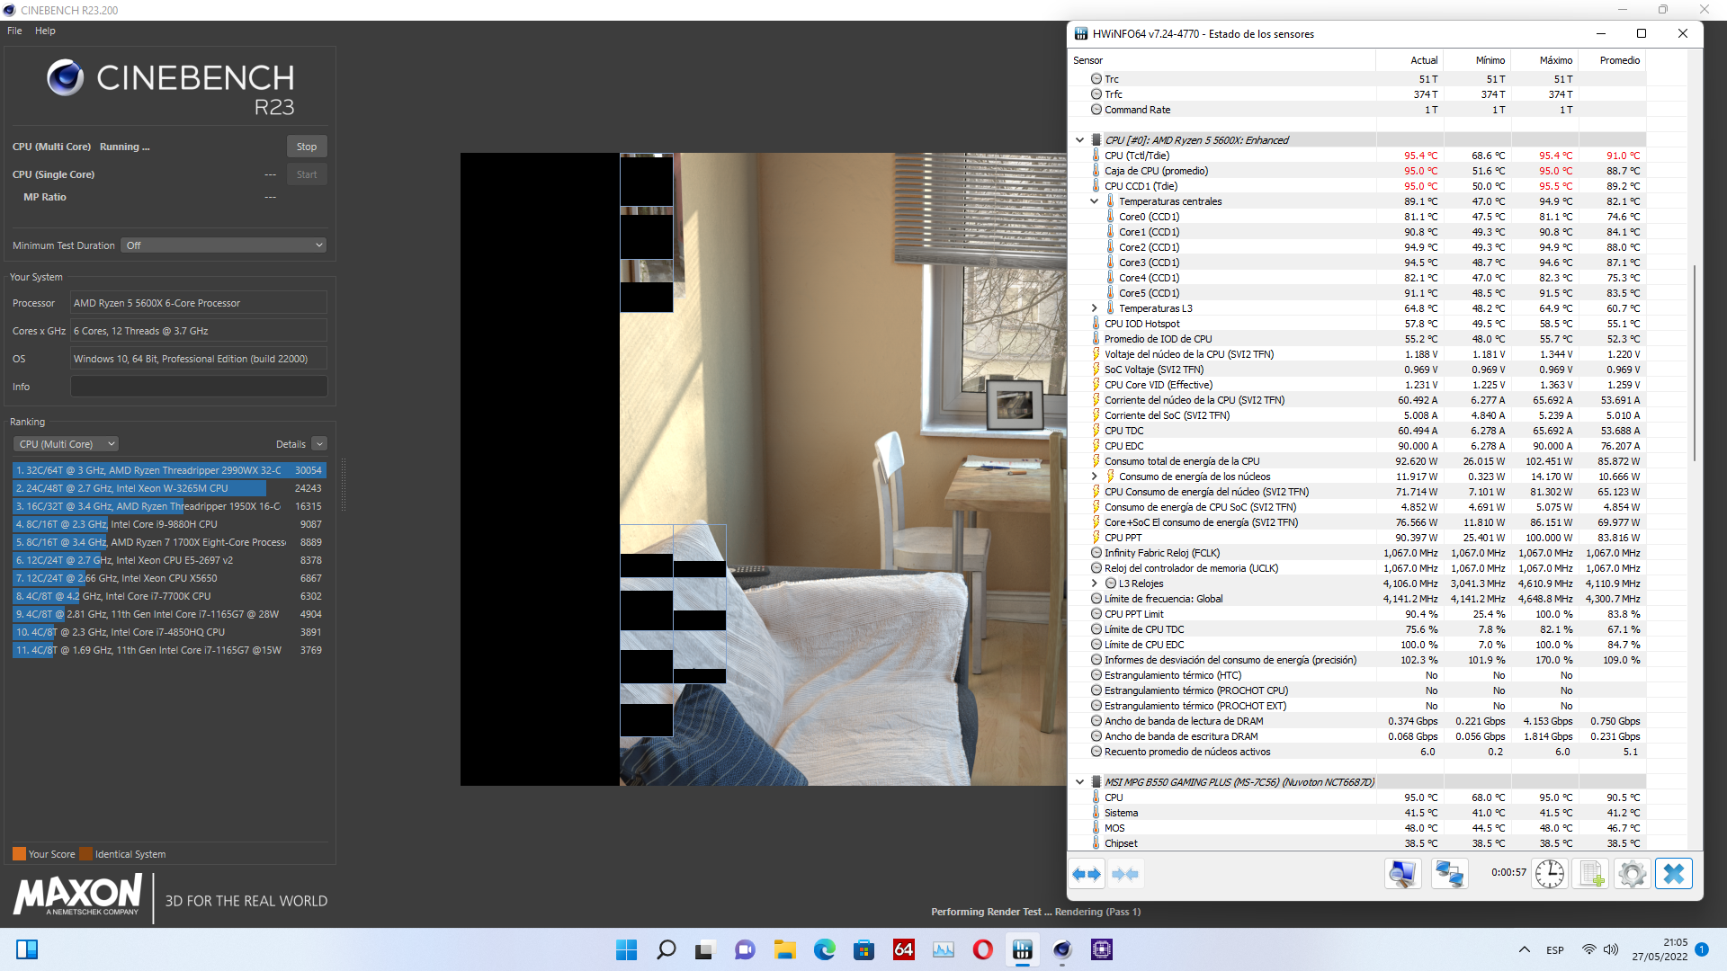Open widgets icon at taskbar left

tap(27, 949)
